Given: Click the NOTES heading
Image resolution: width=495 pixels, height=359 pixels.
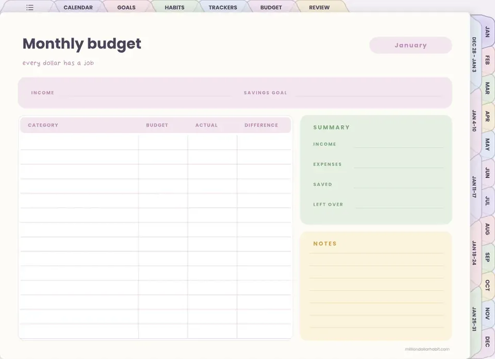Looking at the screenshot, I should [x=325, y=244].
